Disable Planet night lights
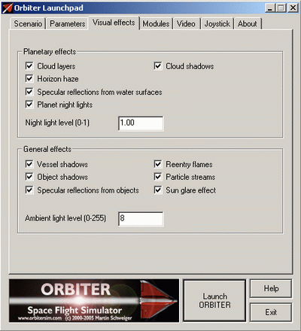 pos(29,105)
